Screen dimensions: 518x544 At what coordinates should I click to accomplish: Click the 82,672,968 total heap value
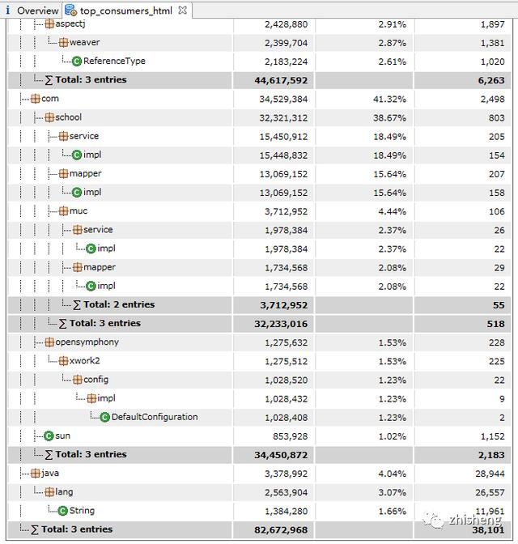274,529
